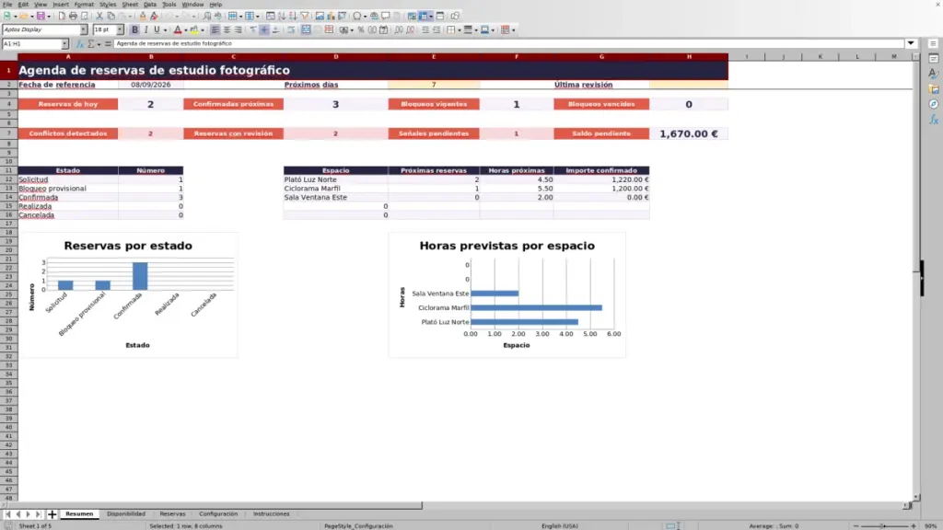This screenshot has height=530, width=943.
Task: Expand the formula bar arrow
Action: (x=911, y=43)
